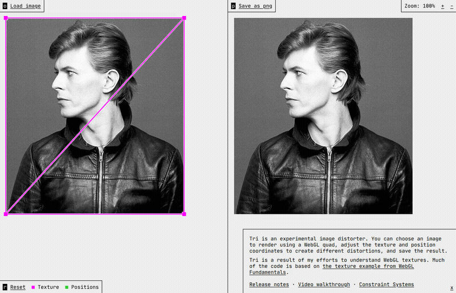Select the top-left texture corner handle
The height and width of the screenshot is (293, 456).
[6, 18]
